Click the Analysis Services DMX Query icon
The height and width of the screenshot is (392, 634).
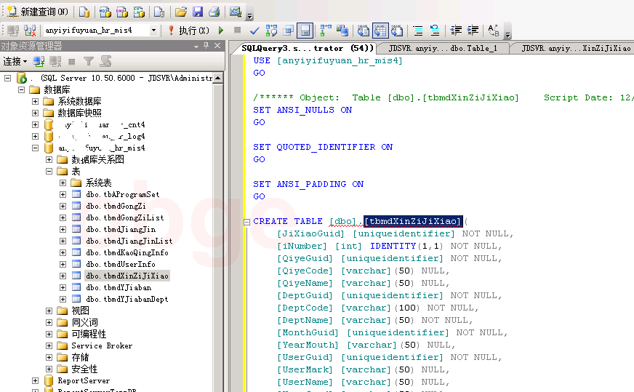121,12
